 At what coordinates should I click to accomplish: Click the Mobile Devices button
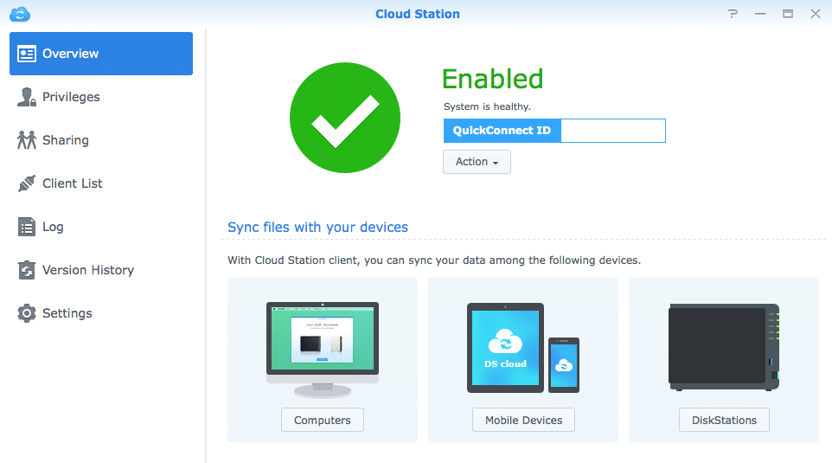(524, 420)
